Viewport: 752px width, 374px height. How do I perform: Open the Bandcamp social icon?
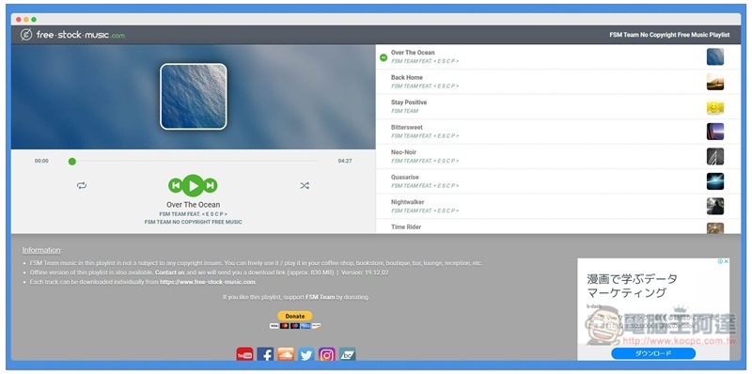point(348,355)
